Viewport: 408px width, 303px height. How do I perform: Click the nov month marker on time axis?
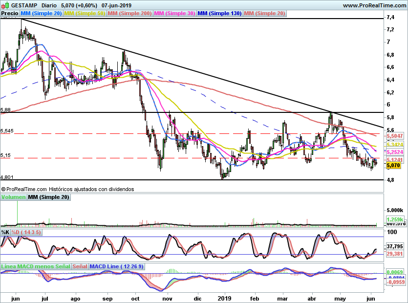(x=167, y=299)
